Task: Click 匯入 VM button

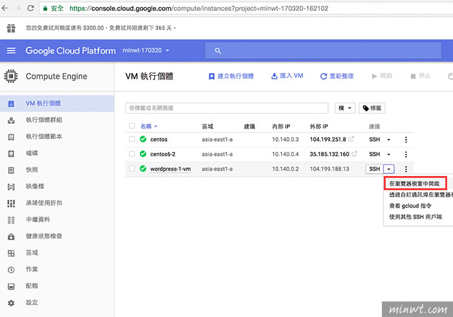Action: click(287, 76)
